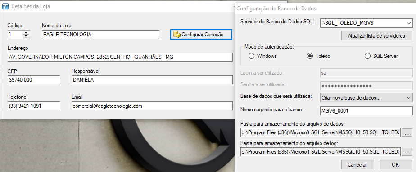Edit the Responsável field
The width and height of the screenshot is (416, 172).
coord(152,80)
